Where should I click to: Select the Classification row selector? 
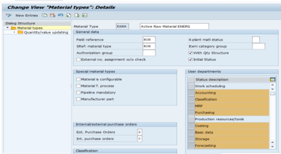[x=191, y=99]
